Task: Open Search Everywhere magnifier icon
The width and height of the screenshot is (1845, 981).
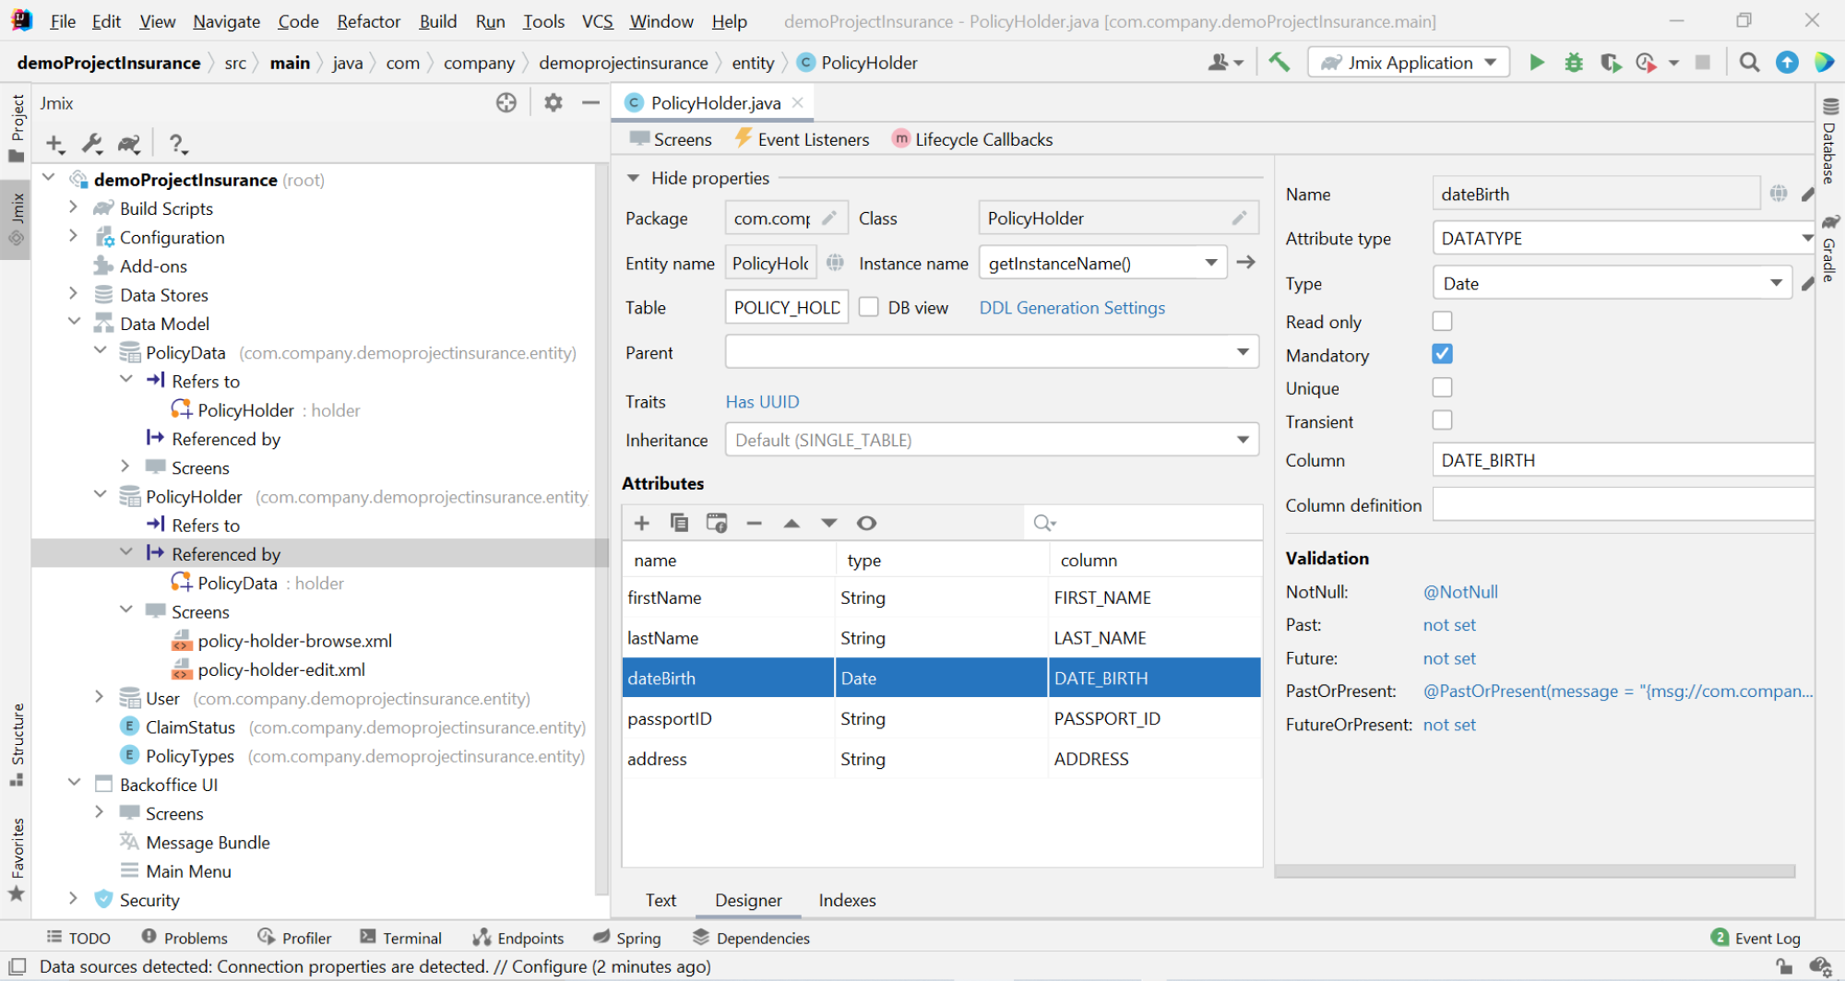Action: coord(1749,63)
